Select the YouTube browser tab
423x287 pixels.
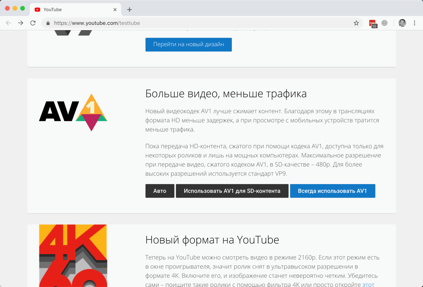coord(75,10)
